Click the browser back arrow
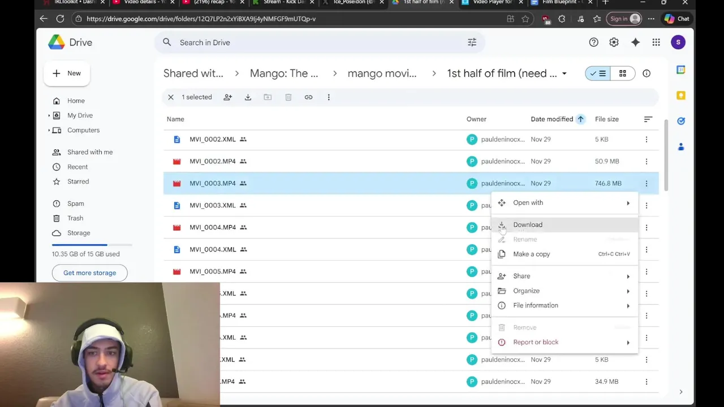 [44, 19]
